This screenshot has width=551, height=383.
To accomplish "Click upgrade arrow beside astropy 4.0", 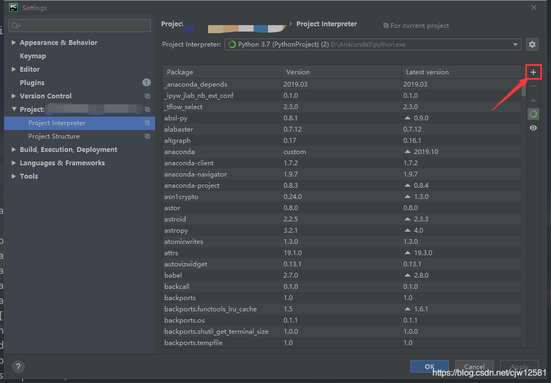I will coord(408,230).
